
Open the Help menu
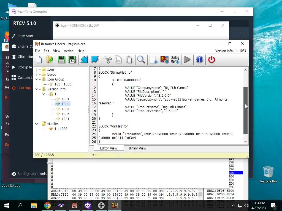pos(81,51)
